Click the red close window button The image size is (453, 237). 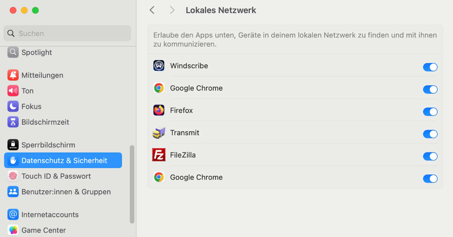coord(13,10)
